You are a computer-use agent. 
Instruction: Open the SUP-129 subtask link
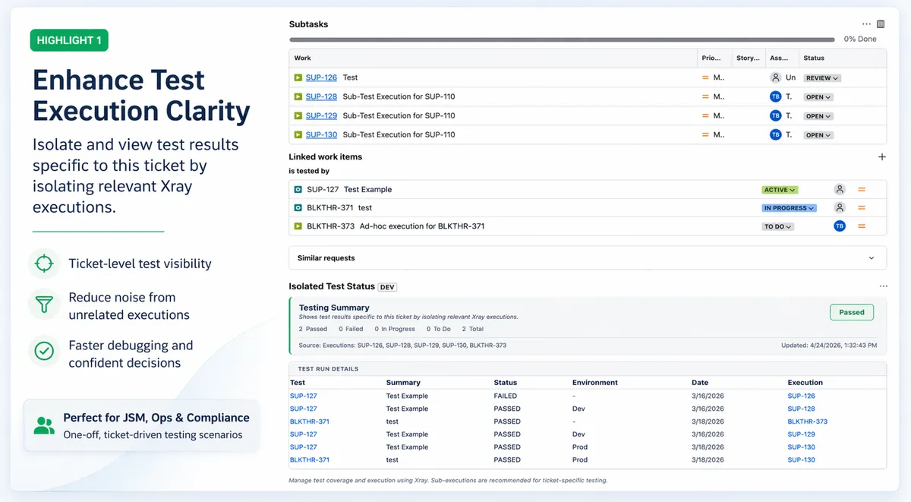coord(321,115)
